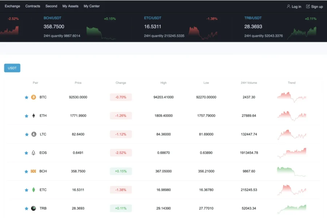Viewport: 327px width, 218px height.
Task: Click the Log in link
Action: click(x=296, y=7)
